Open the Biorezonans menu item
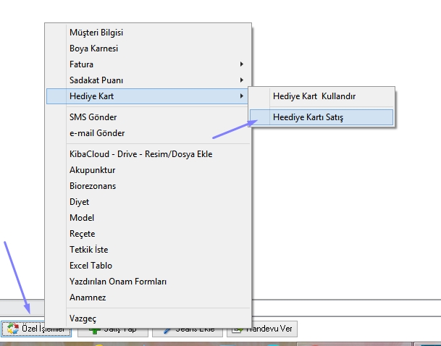 click(93, 186)
